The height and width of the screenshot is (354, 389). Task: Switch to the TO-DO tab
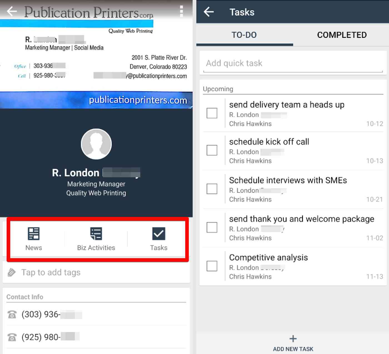pos(244,35)
